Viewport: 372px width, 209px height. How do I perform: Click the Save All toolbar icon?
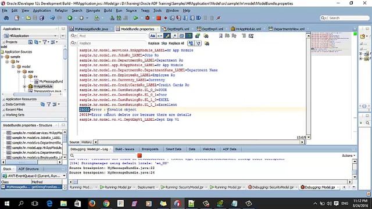[42, 18]
